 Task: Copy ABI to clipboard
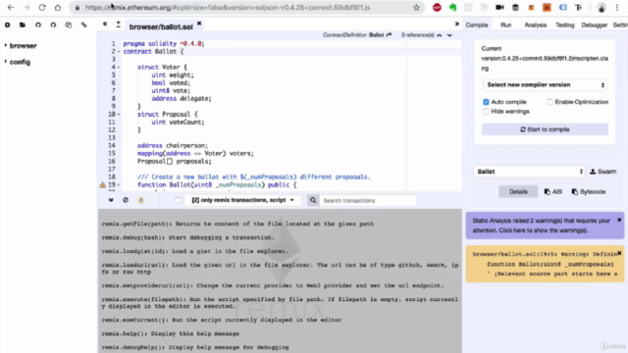coord(553,192)
